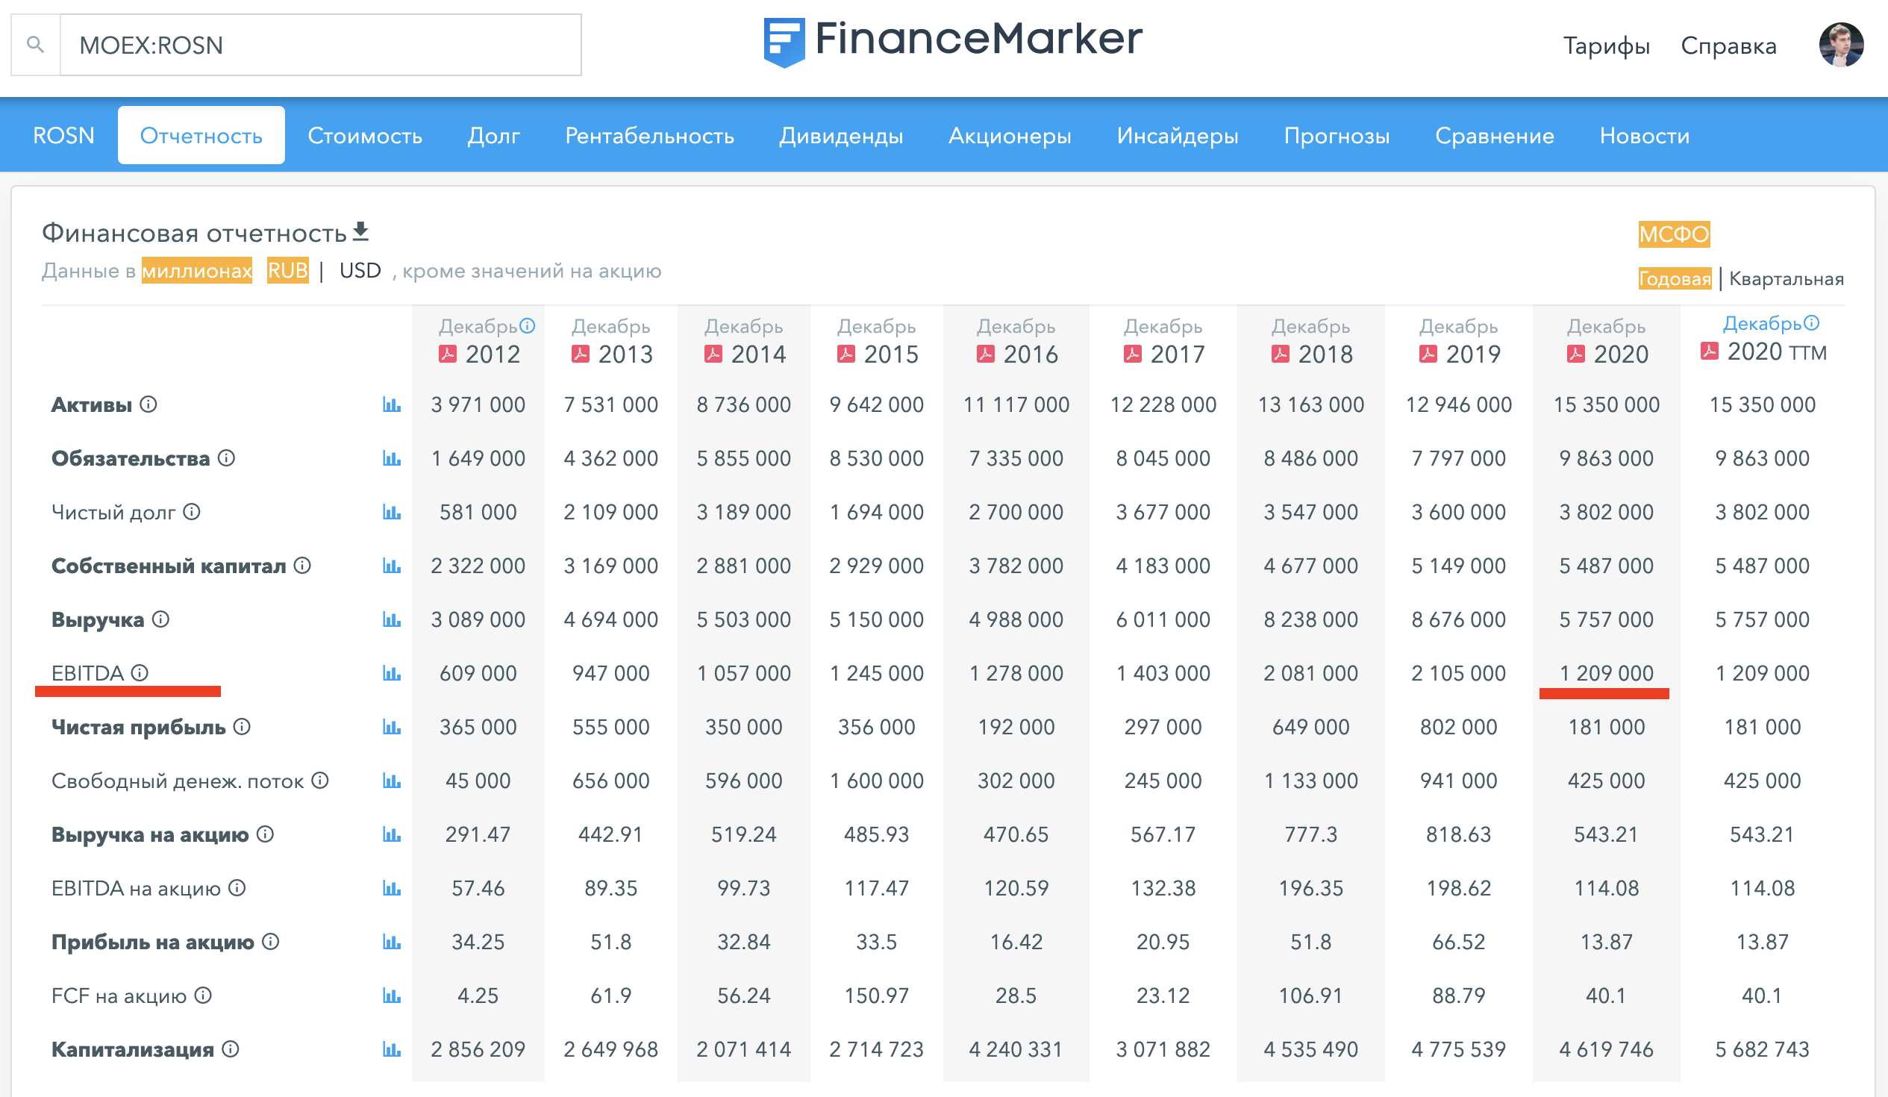Click the info icon next to Чистая прибыль

pos(242,726)
